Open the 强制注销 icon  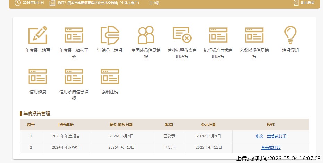tap(110, 76)
